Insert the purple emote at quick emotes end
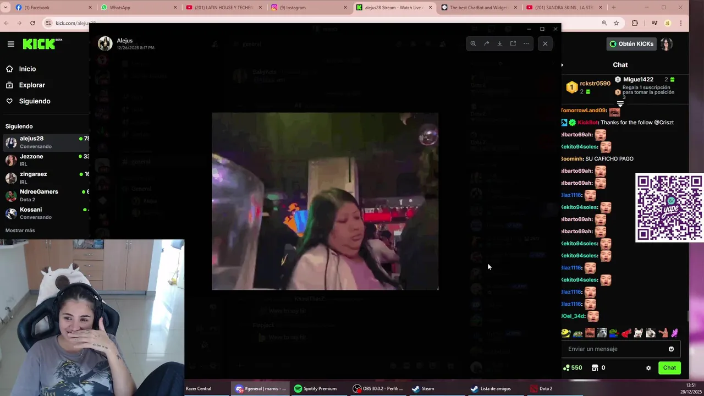The image size is (704, 396). pos(674,333)
